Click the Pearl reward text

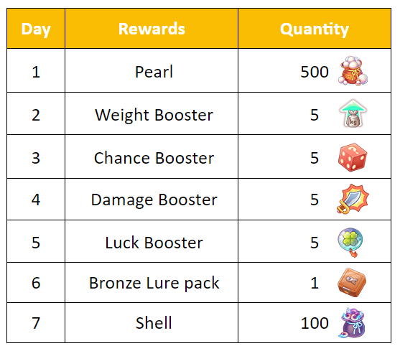[154, 72]
